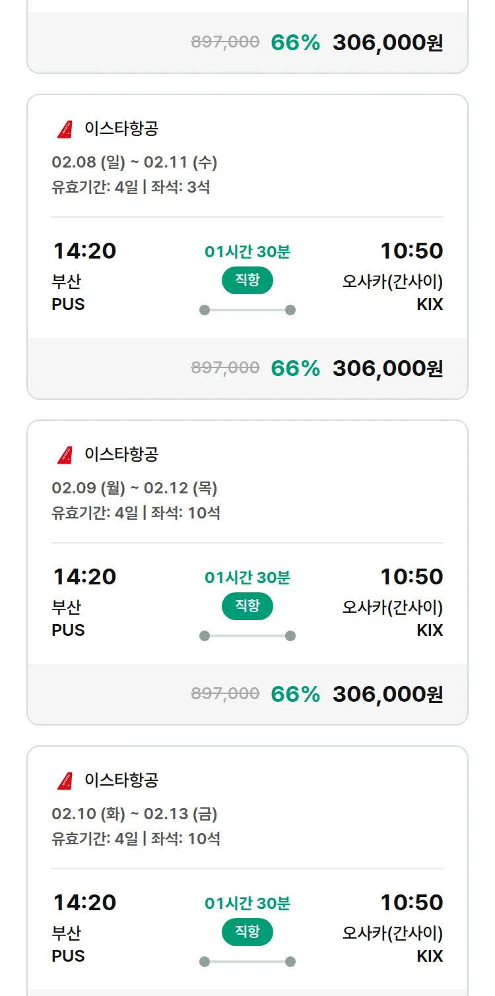Select the route line on the 02.10 flight card

[247, 962]
